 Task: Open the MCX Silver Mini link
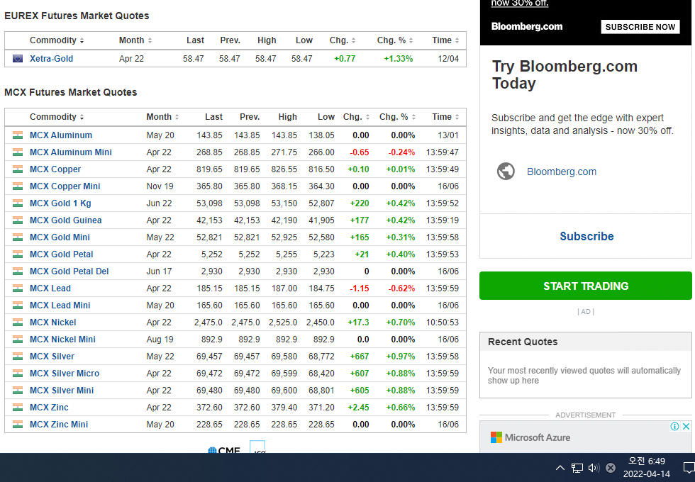(62, 391)
